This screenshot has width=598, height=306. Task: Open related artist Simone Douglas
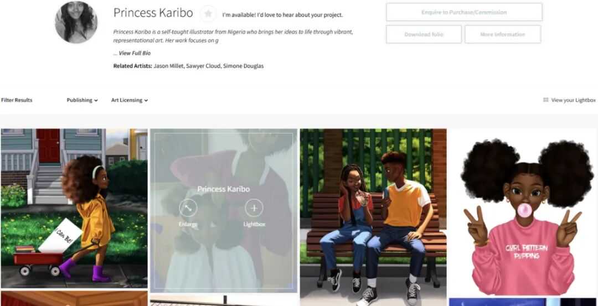[243, 66]
